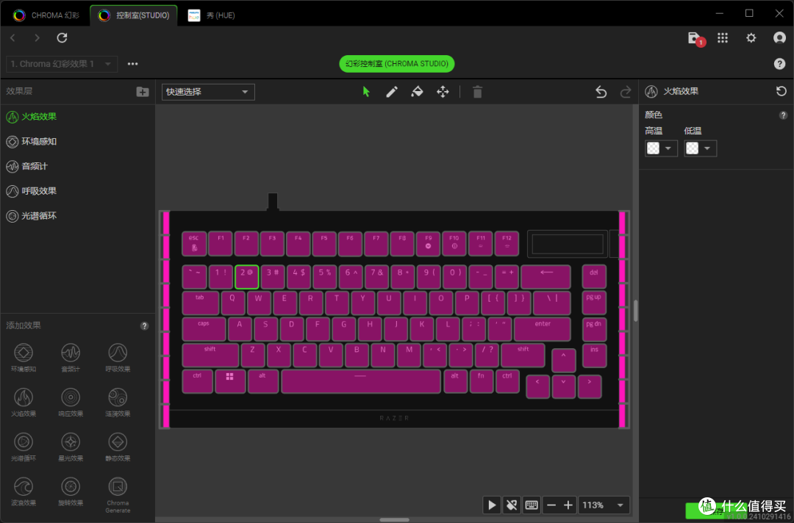The height and width of the screenshot is (523, 794).
Task: Click the 高温 color swatch
Action: point(654,148)
